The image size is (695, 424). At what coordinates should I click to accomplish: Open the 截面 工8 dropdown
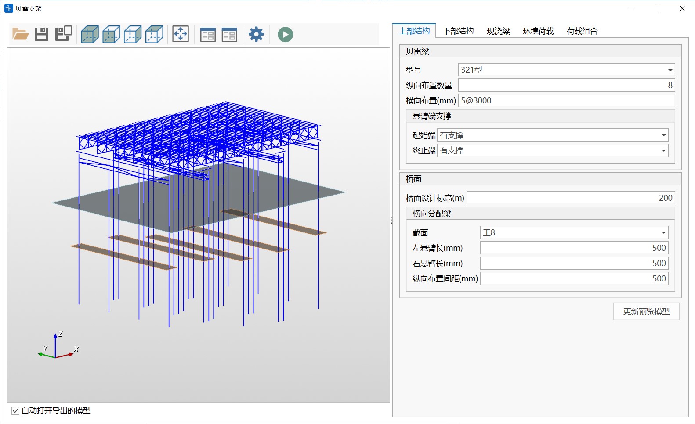[x=574, y=232]
